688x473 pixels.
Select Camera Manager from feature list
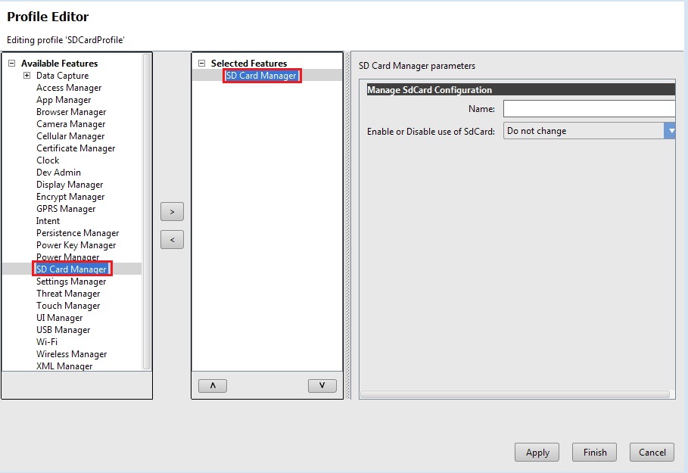coord(70,124)
